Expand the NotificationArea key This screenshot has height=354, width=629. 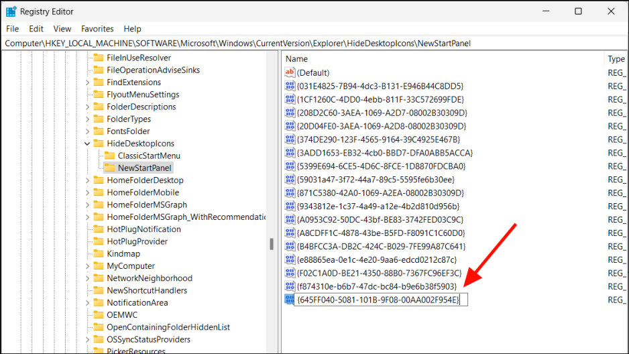(87, 302)
